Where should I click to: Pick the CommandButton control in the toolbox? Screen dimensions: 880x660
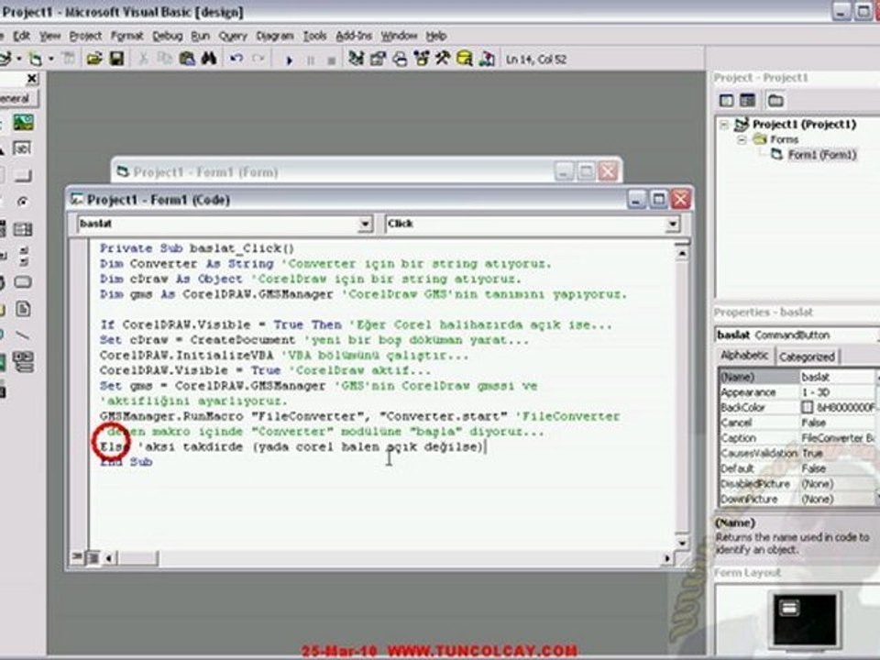(x=23, y=176)
